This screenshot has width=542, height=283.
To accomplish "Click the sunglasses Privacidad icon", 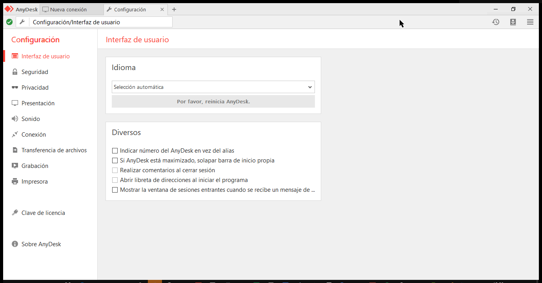I will [15, 88].
